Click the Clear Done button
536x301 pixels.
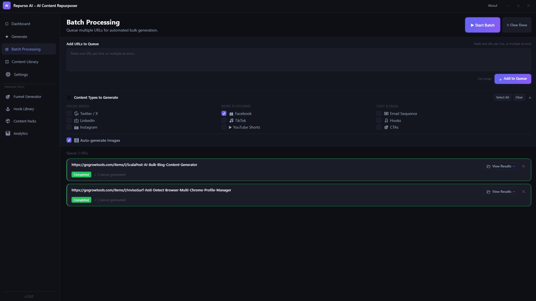(x=517, y=25)
